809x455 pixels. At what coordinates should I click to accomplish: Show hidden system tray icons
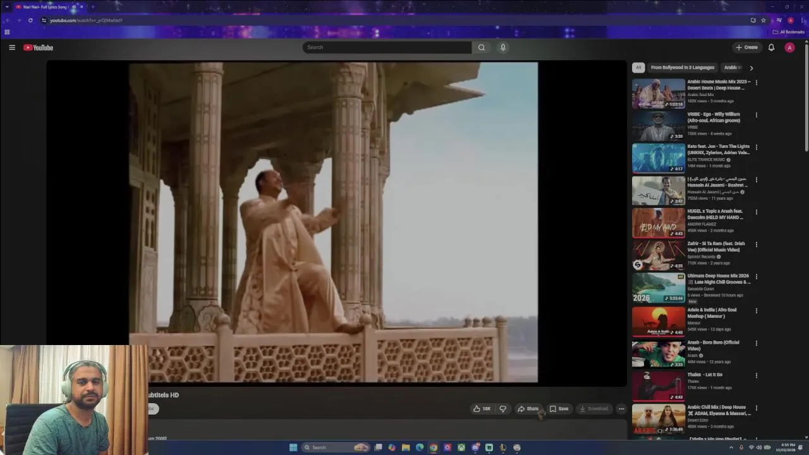click(x=731, y=447)
